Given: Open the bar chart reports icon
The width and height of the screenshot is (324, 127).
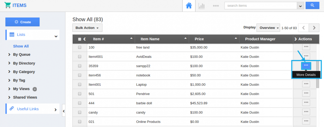Looking at the screenshot, I should pos(202,6).
